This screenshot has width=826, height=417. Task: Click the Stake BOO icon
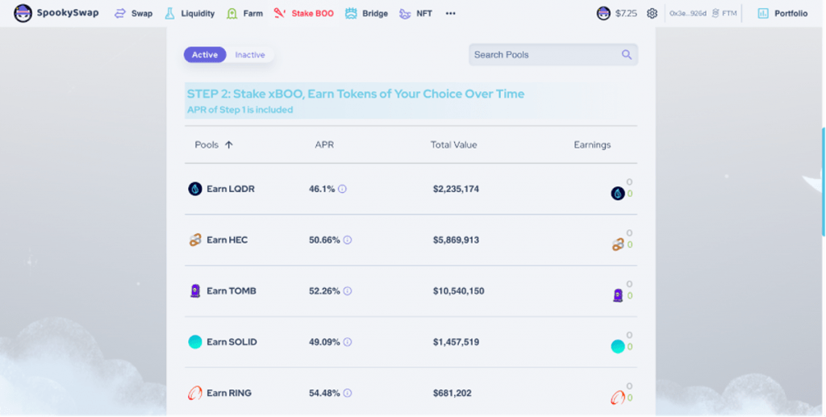(280, 13)
